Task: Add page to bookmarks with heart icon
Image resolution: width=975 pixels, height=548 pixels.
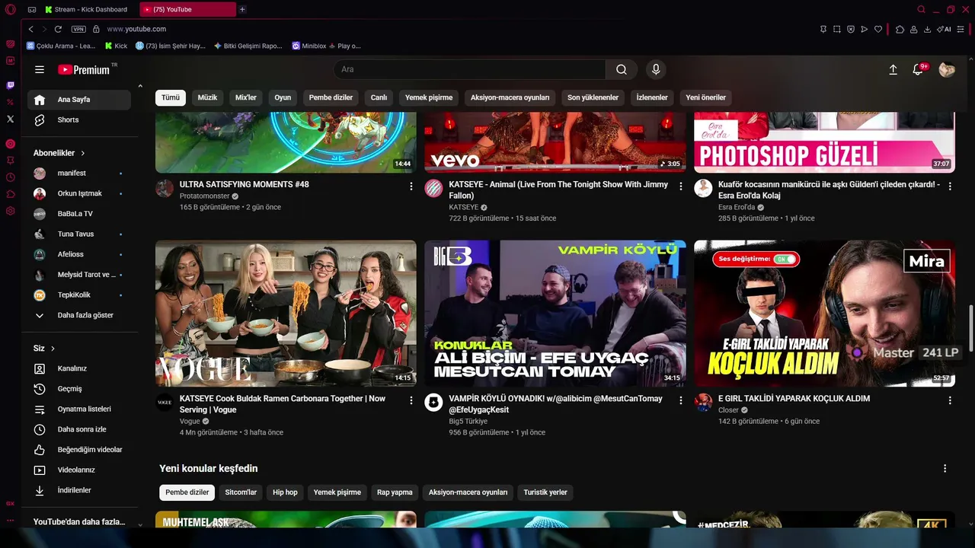Action: click(x=878, y=29)
